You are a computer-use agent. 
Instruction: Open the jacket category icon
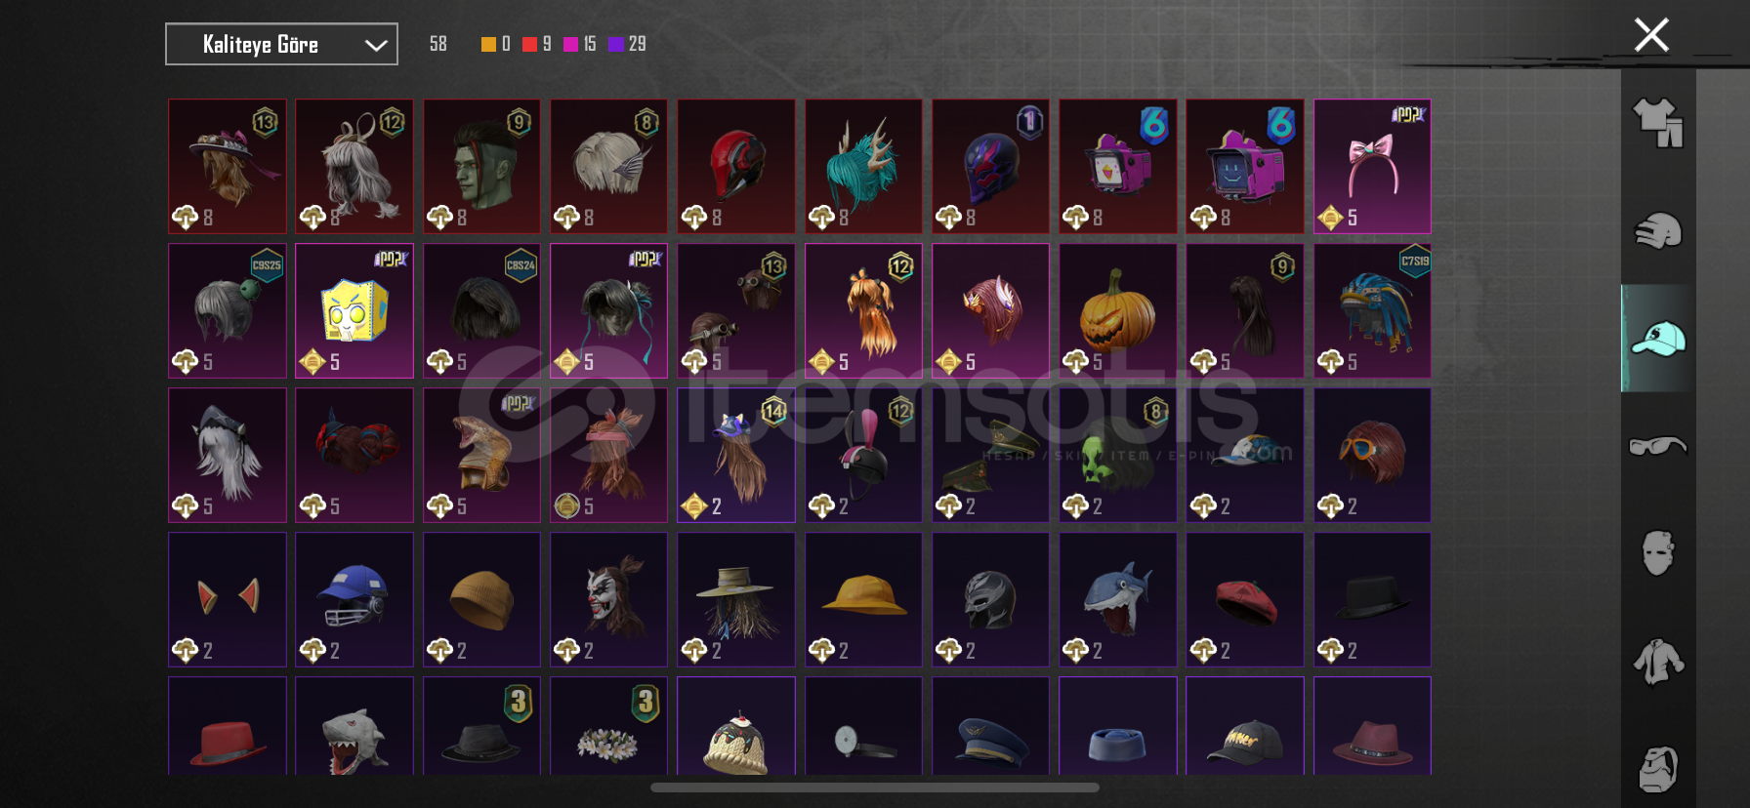[1657, 662]
